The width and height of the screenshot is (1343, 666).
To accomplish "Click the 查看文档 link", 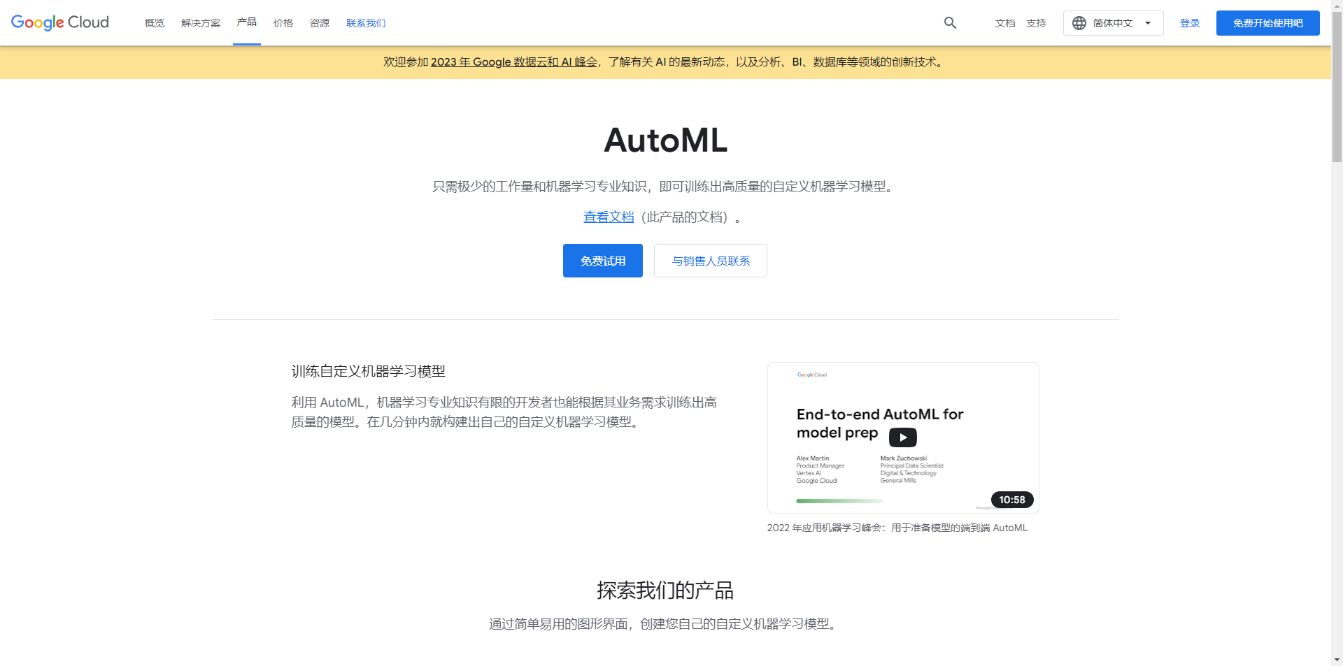I will point(609,217).
